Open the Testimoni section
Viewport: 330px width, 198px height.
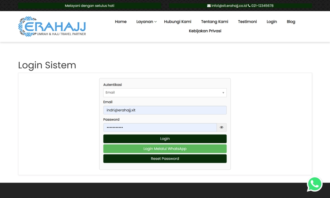[x=247, y=22]
